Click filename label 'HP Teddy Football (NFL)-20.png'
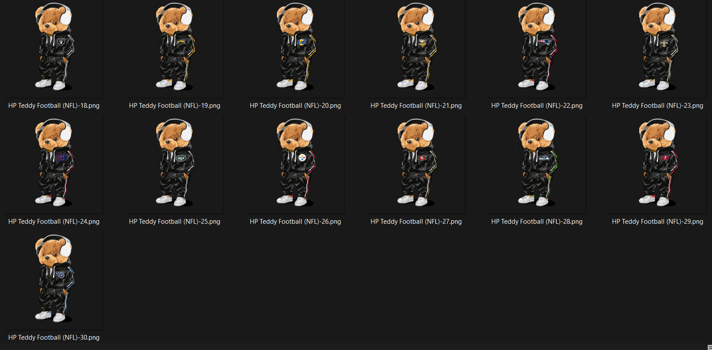The width and height of the screenshot is (712, 350). click(295, 106)
